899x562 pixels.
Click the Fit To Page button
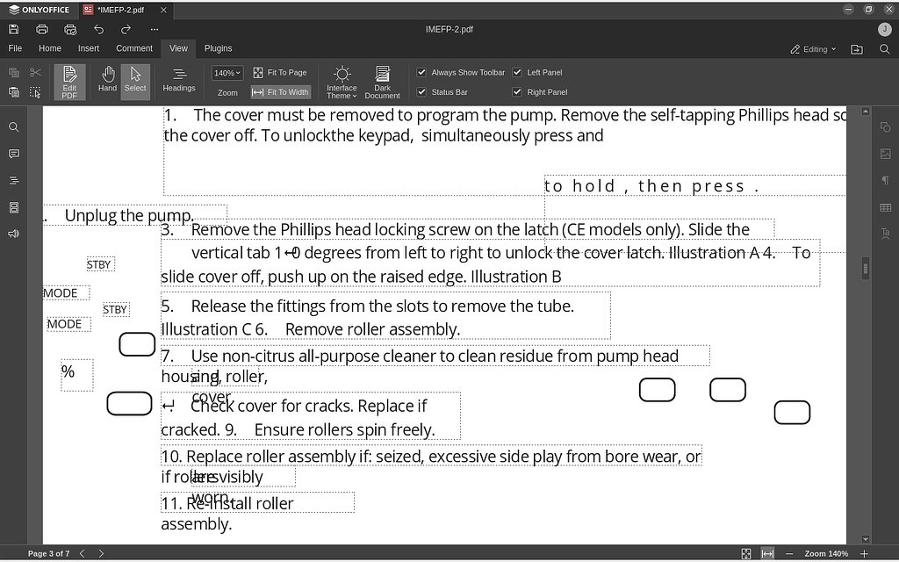click(x=280, y=72)
